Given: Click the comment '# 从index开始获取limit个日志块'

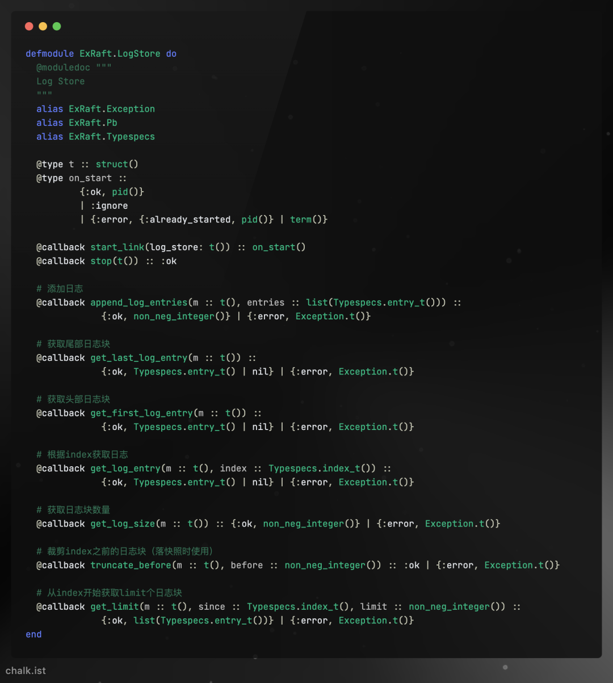Looking at the screenshot, I should click(x=109, y=593).
